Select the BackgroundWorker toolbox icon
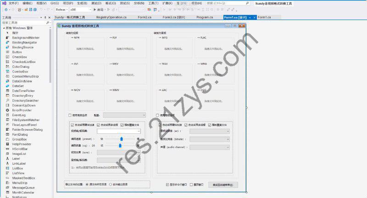Viewport: 367px width, 198px height. point(7,38)
